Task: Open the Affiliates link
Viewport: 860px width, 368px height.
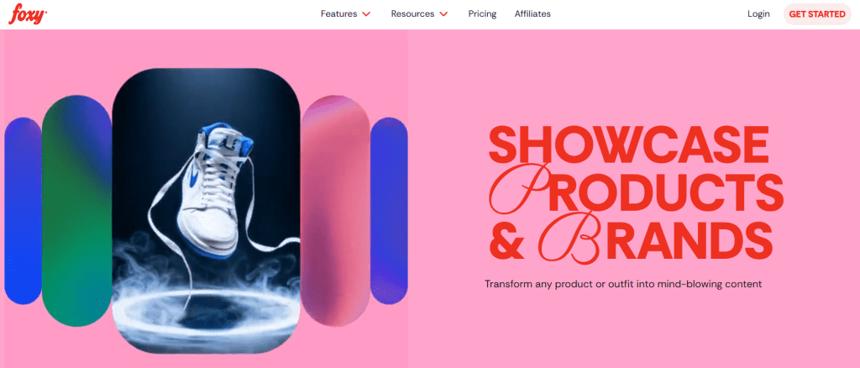Action: point(532,13)
